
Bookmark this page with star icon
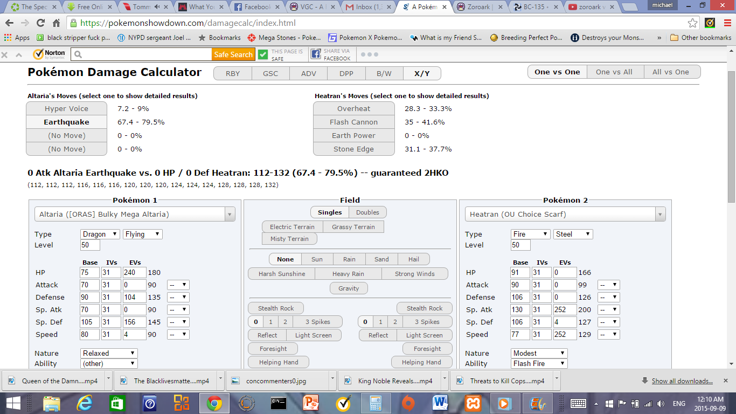(693, 23)
